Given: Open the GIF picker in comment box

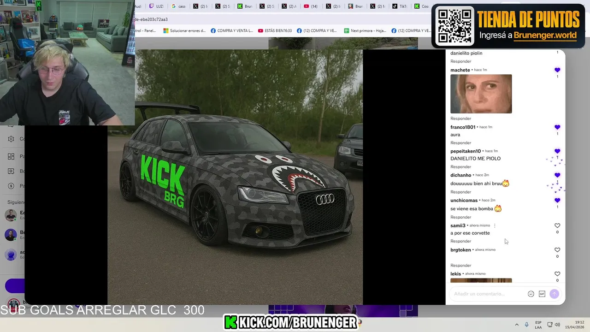Looking at the screenshot, I should [x=542, y=294].
